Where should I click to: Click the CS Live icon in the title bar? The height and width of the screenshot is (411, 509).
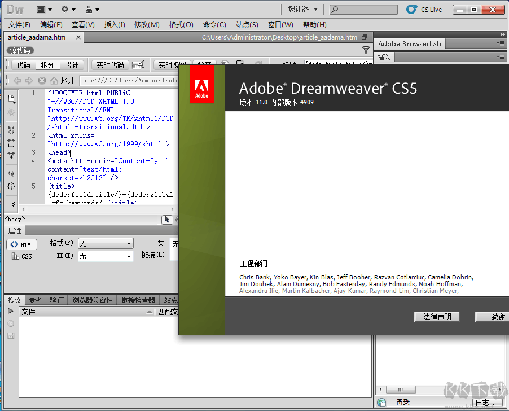(412, 9)
